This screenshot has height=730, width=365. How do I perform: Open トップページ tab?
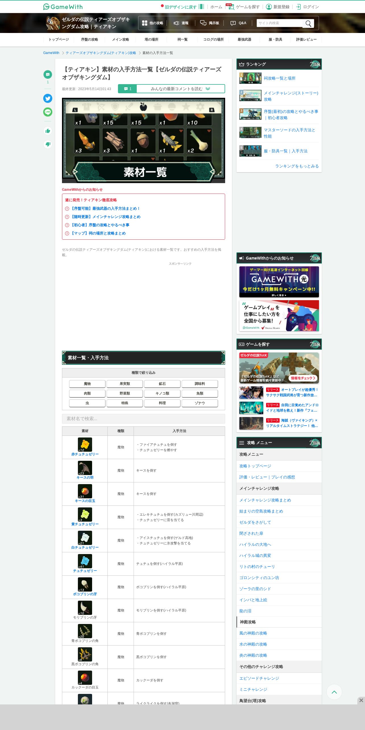coord(59,40)
